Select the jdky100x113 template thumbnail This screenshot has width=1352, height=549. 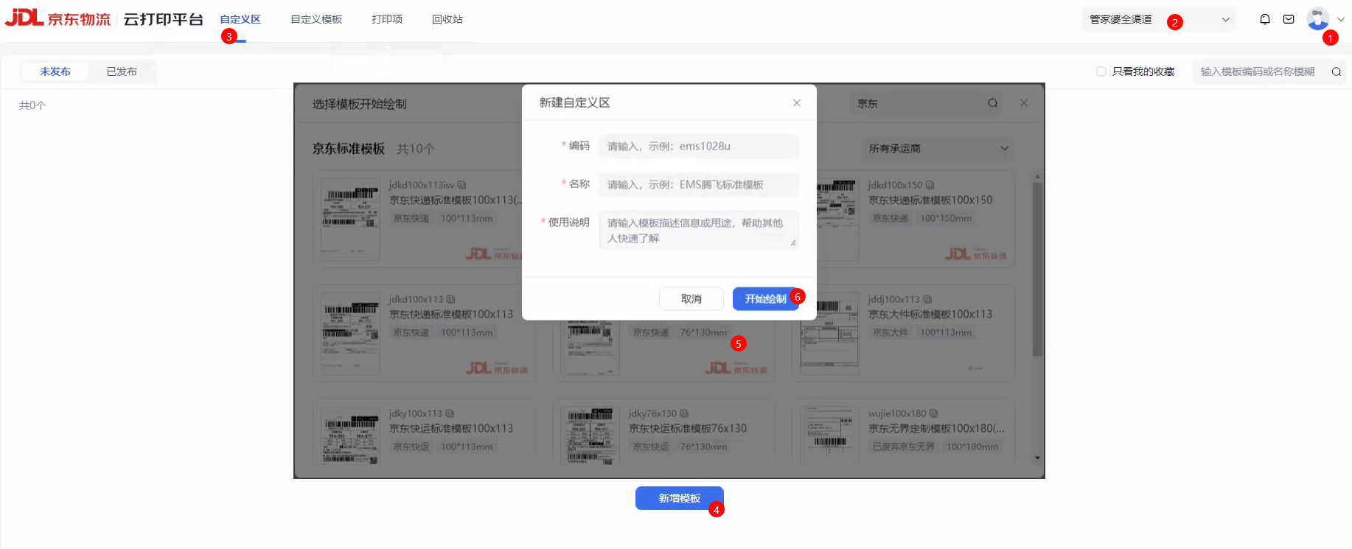351,437
